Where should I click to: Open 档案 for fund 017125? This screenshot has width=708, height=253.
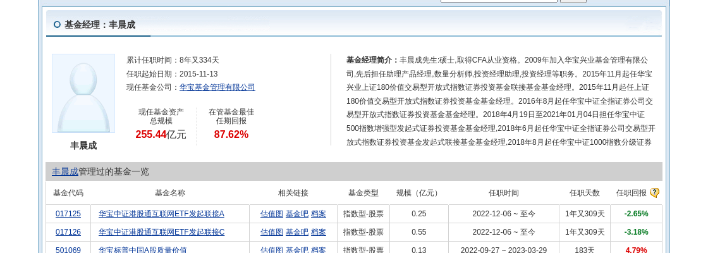pos(319,214)
